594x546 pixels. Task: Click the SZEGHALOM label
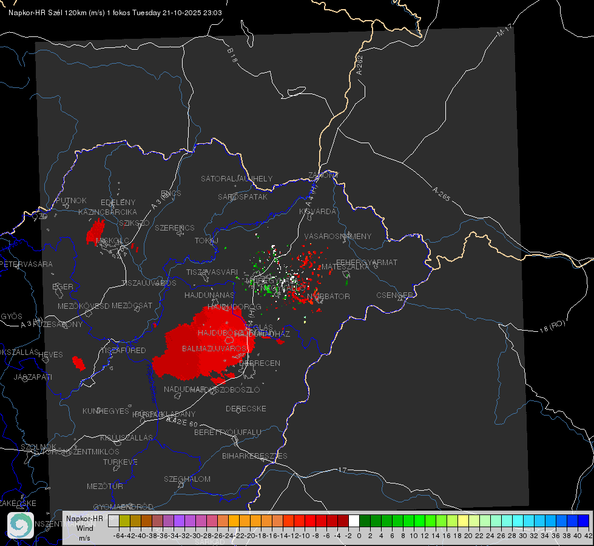tap(187, 479)
